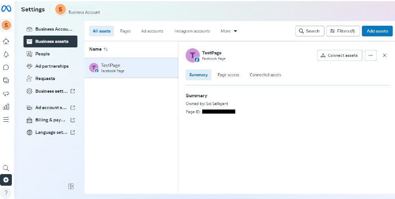The image size is (395, 199).
Task: Switch to the Connected assets tab
Action: [x=265, y=75]
